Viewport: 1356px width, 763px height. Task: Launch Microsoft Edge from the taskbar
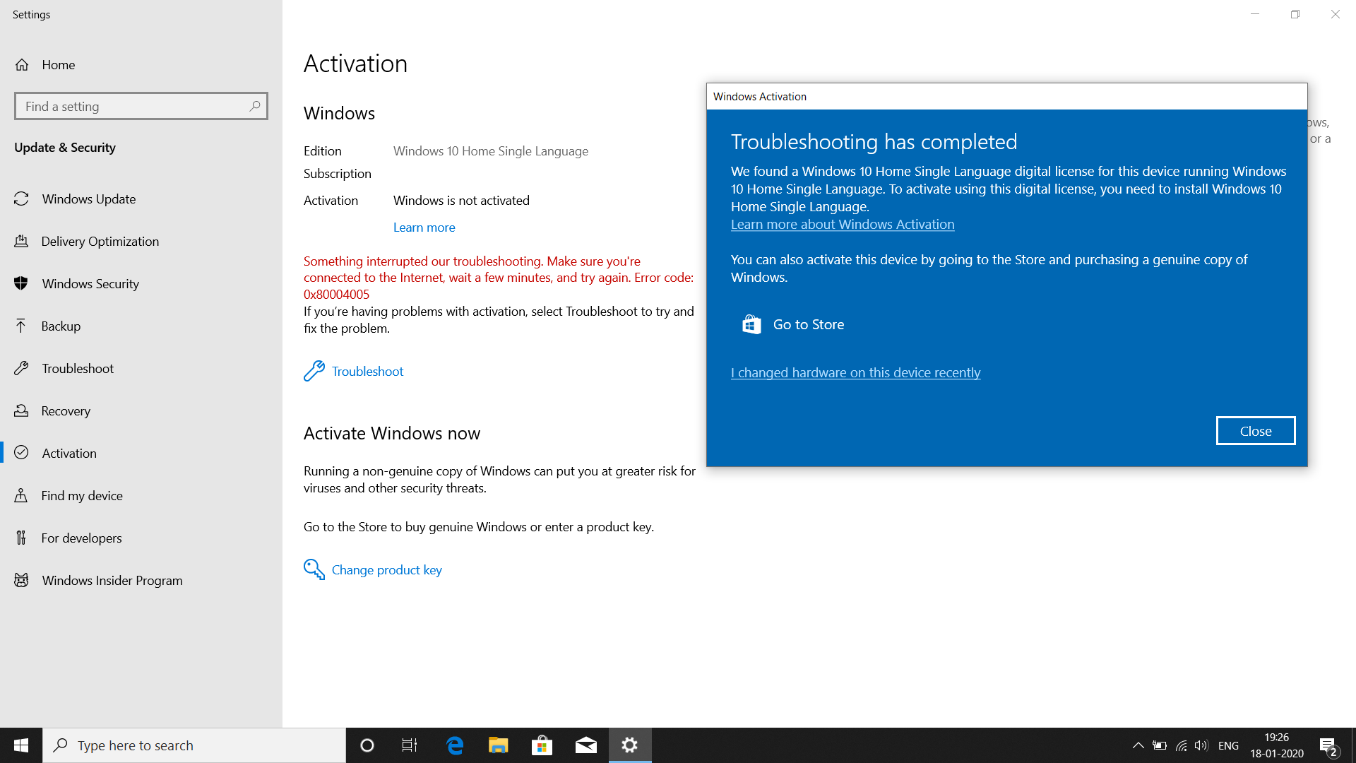[x=455, y=745]
